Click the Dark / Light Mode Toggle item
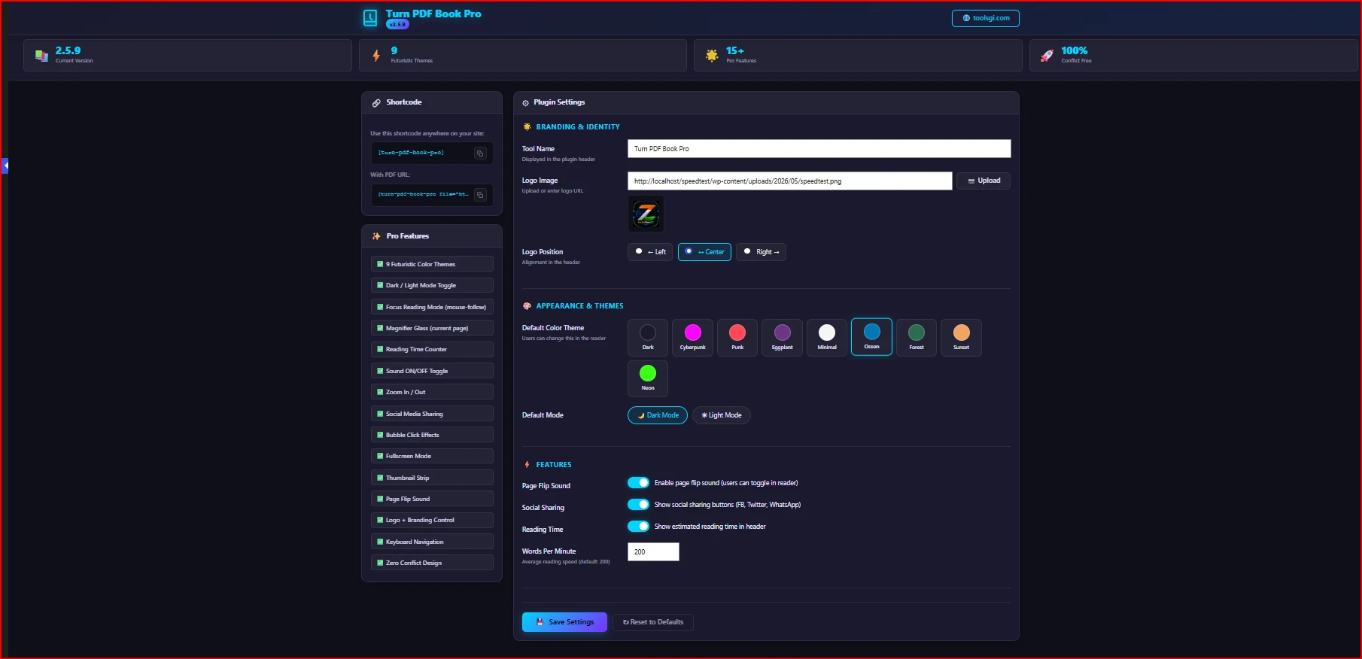Image resolution: width=1362 pixels, height=659 pixels. [432, 285]
